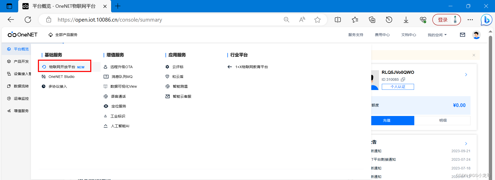The height and width of the screenshot is (180, 495).
Task: Open downloads icon
Action: tap(406, 20)
